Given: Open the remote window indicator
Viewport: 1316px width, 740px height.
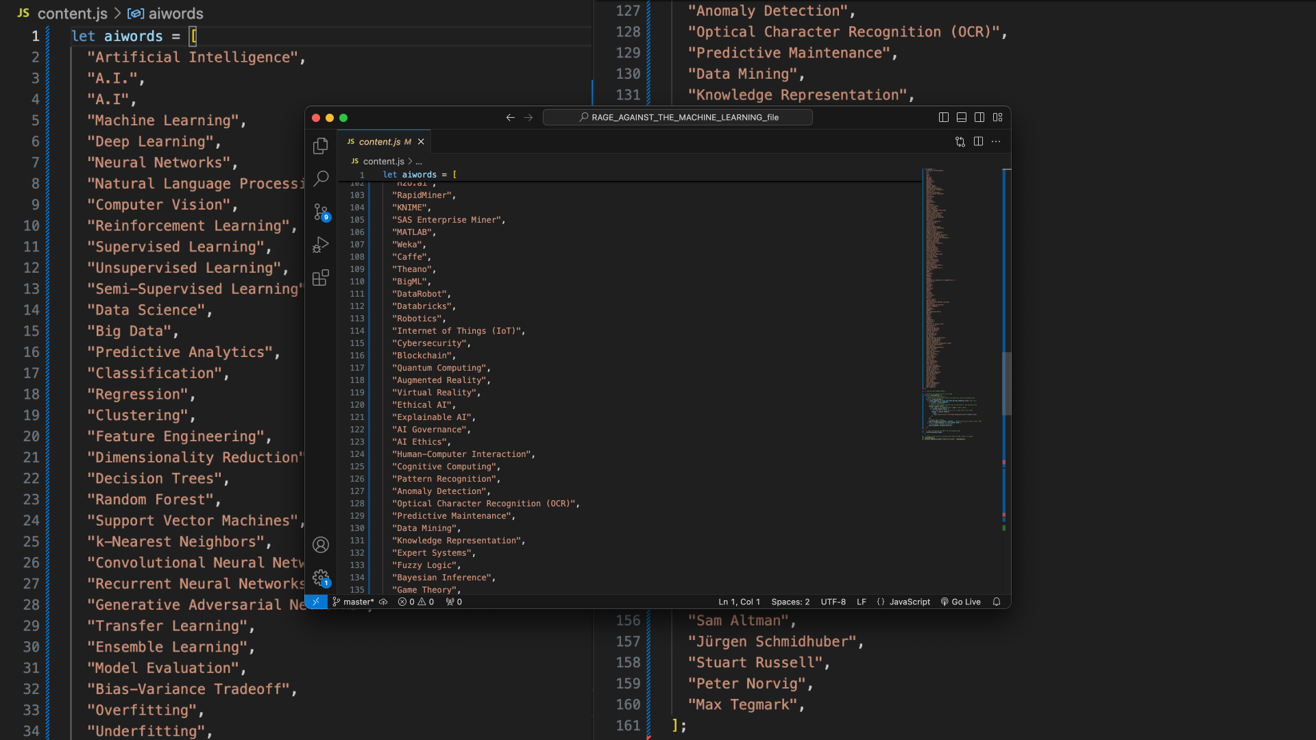Looking at the screenshot, I should tap(316, 602).
